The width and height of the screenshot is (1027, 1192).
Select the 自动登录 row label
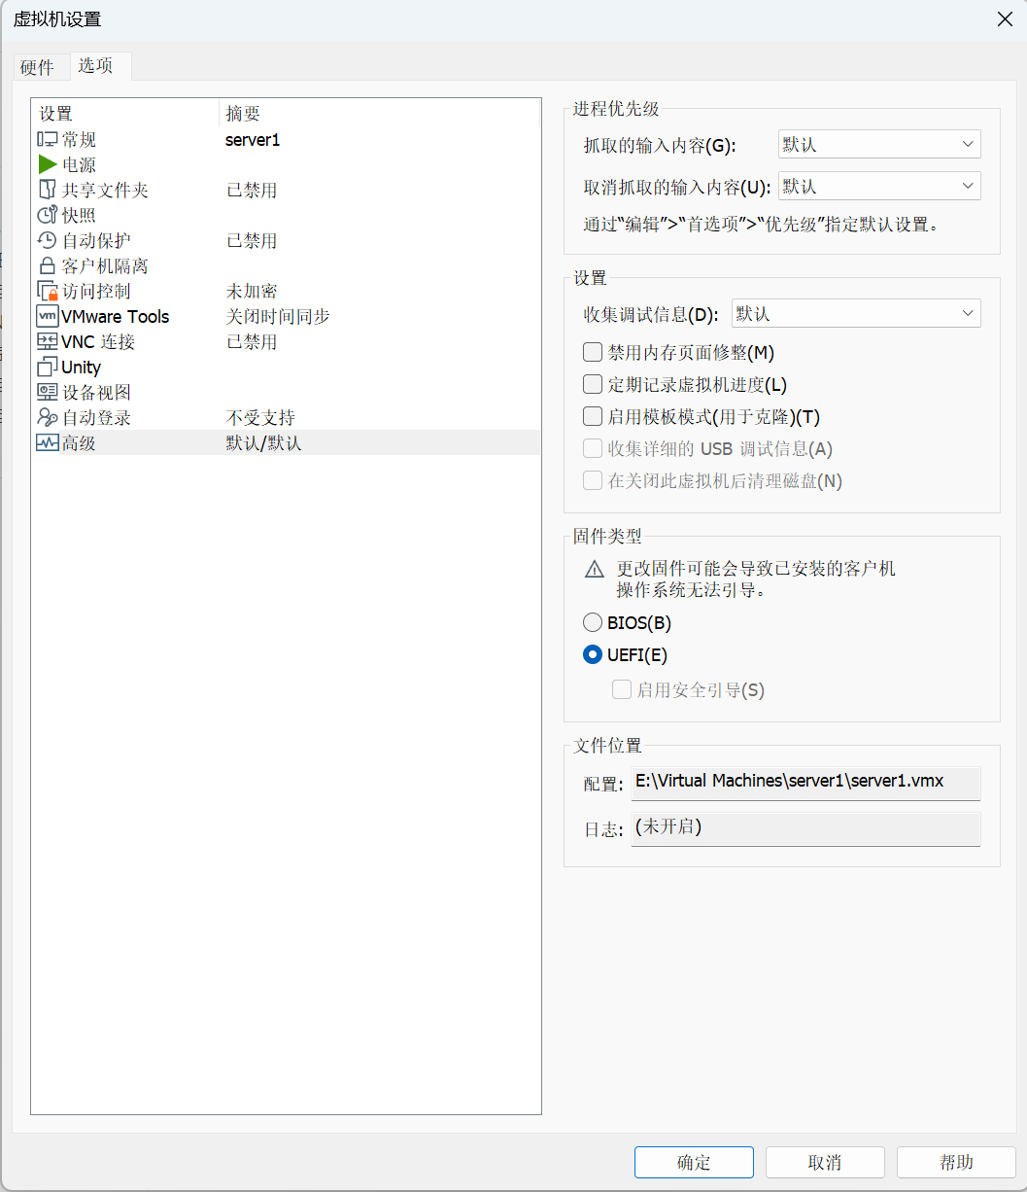(97, 418)
